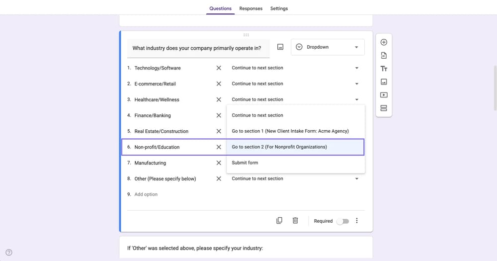Click the Add question icon in sidebar
Screen dimensions: 497x261
[x=384, y=42]
